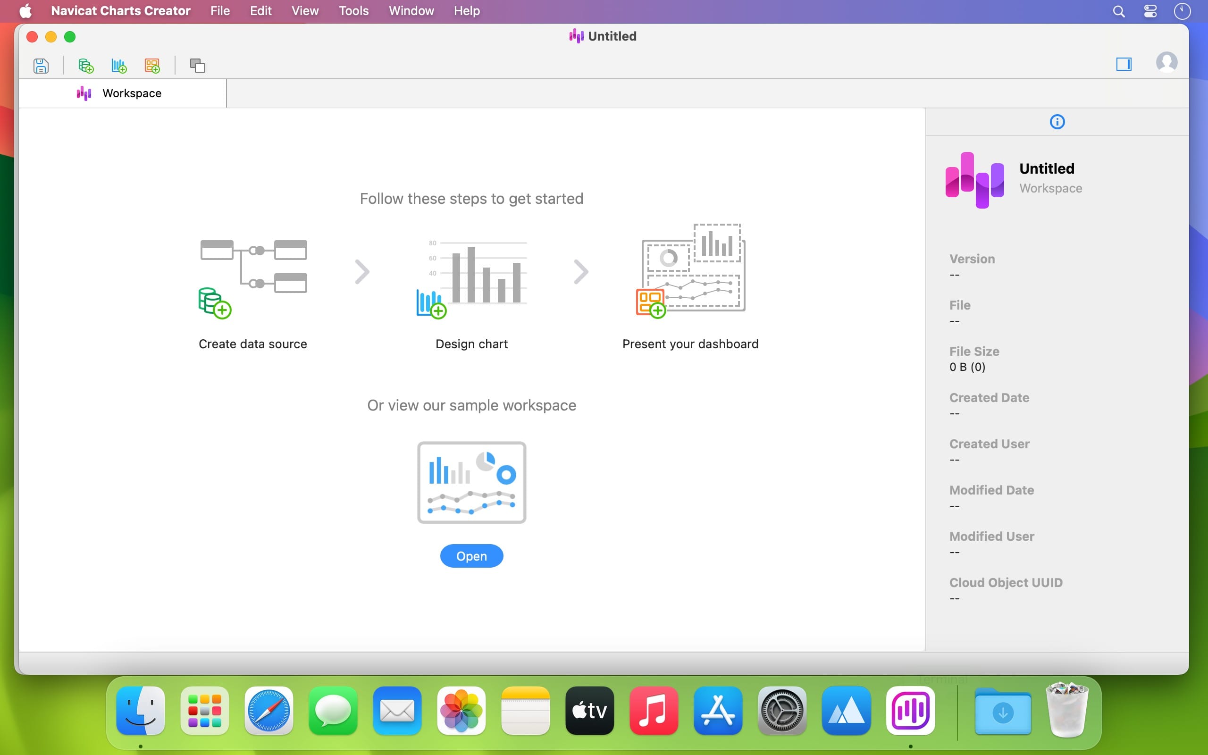This screenshot has height=755, width=1208.
Task: Click the Create data source illustration
Action: (x=252, y=278)
